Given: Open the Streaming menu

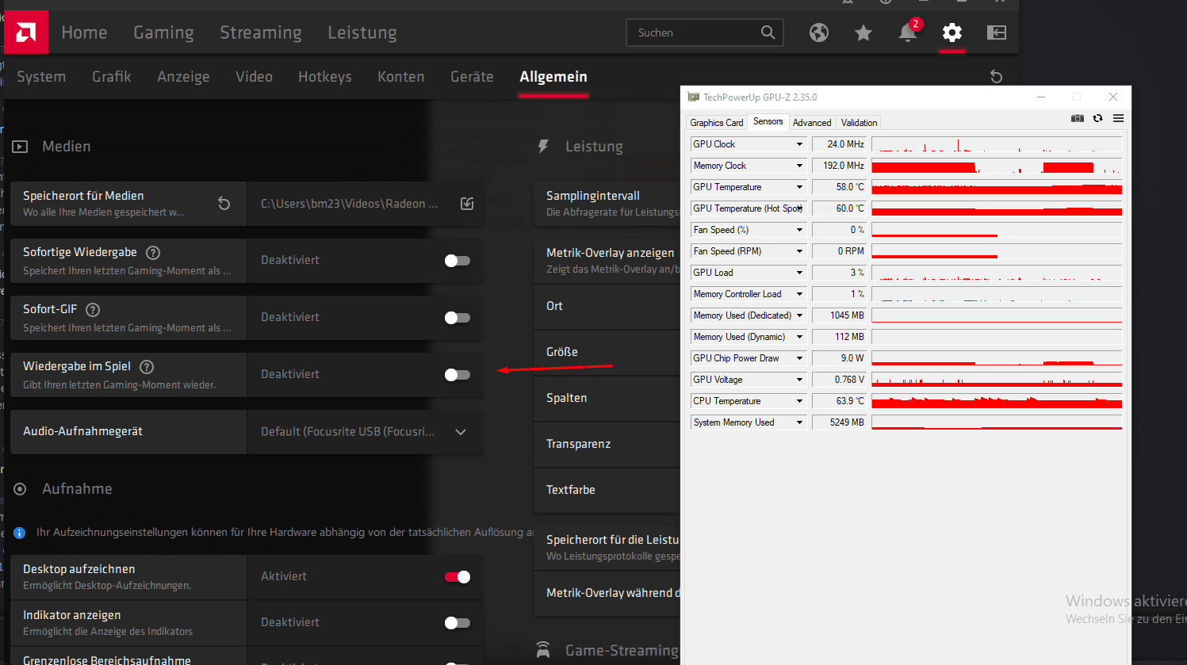Looking at the screenshot, I should pyautogui.click(x=261, y=32).
